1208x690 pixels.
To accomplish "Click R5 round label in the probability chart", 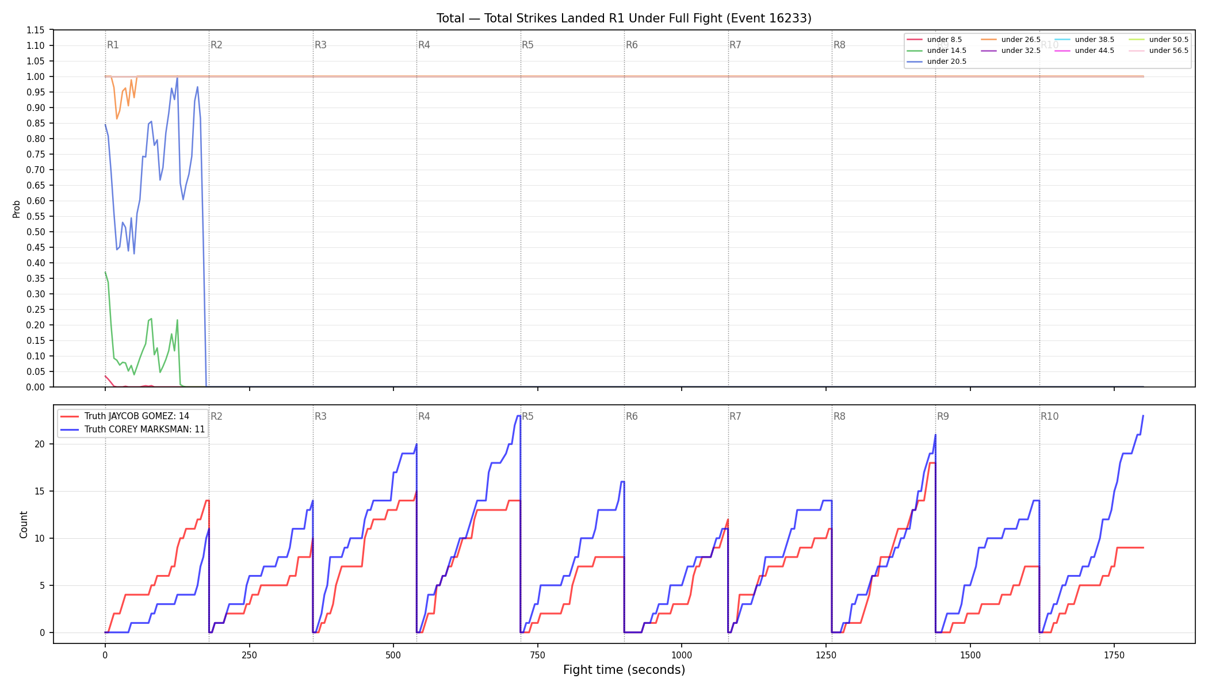I will tap(527, 45).
